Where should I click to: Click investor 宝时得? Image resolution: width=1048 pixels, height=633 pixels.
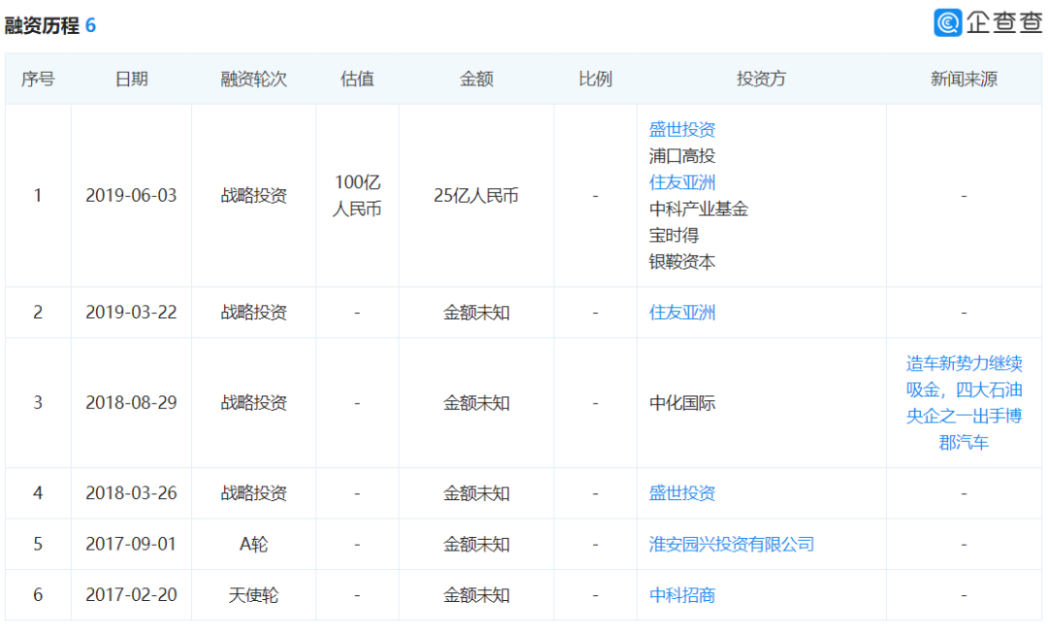(x=673, y=235)
